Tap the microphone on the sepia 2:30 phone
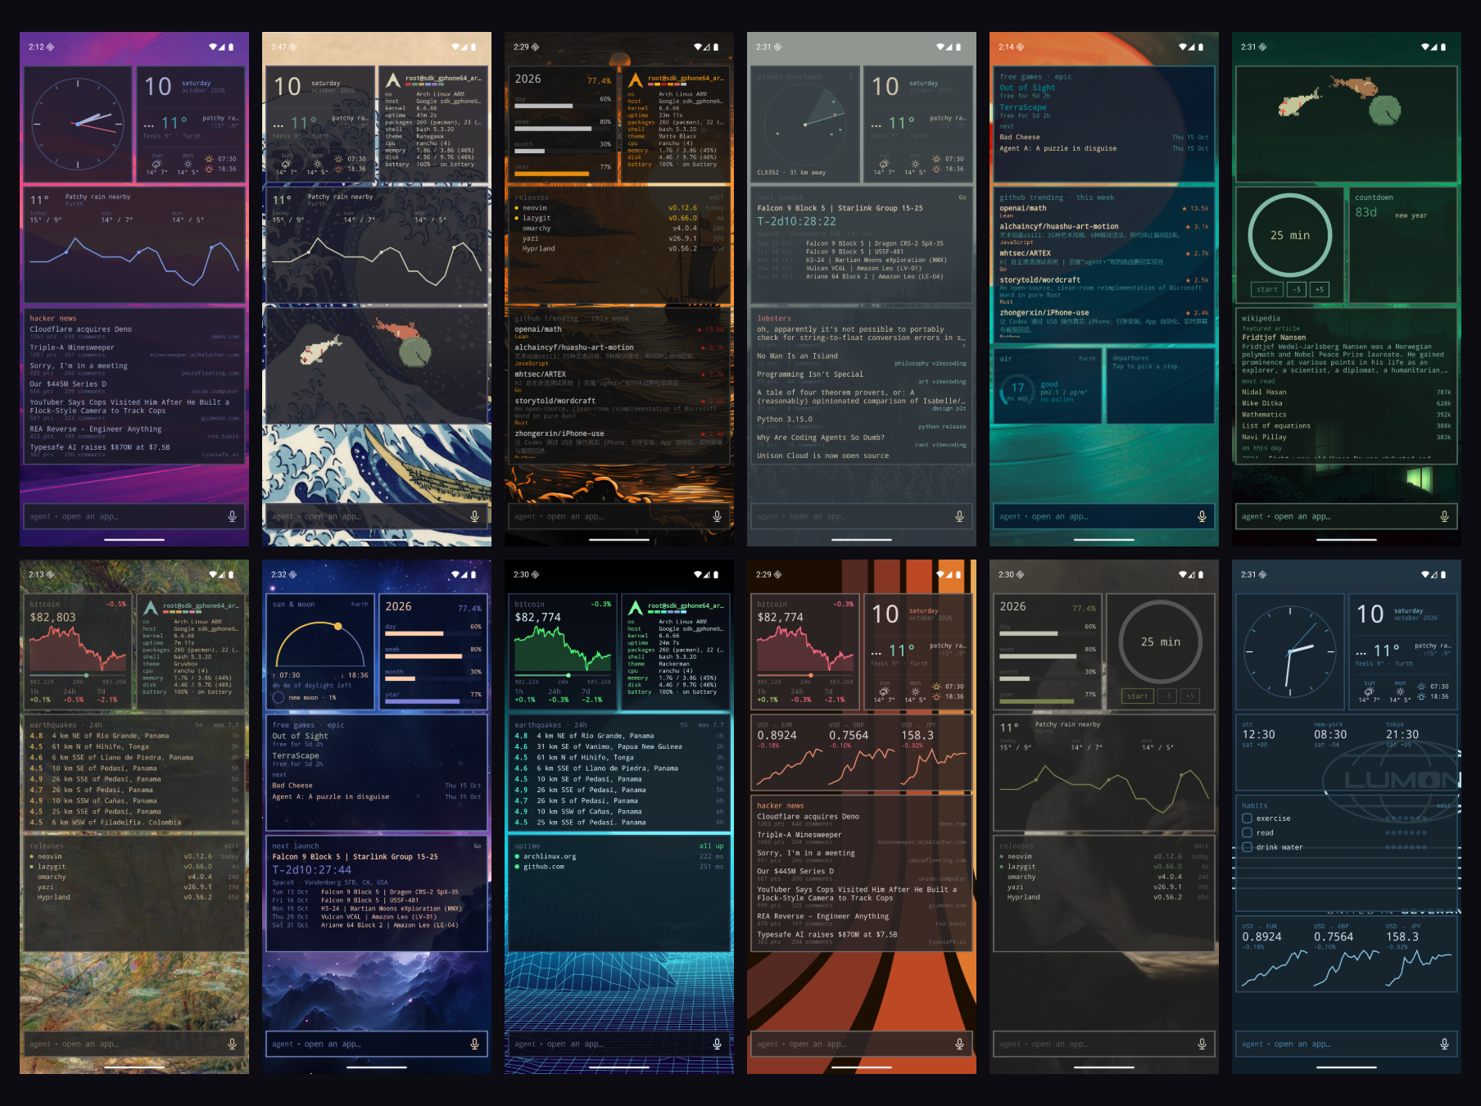Image resolution: width=1481 pixels, height=1106 pixels. click(1202, 1044)
